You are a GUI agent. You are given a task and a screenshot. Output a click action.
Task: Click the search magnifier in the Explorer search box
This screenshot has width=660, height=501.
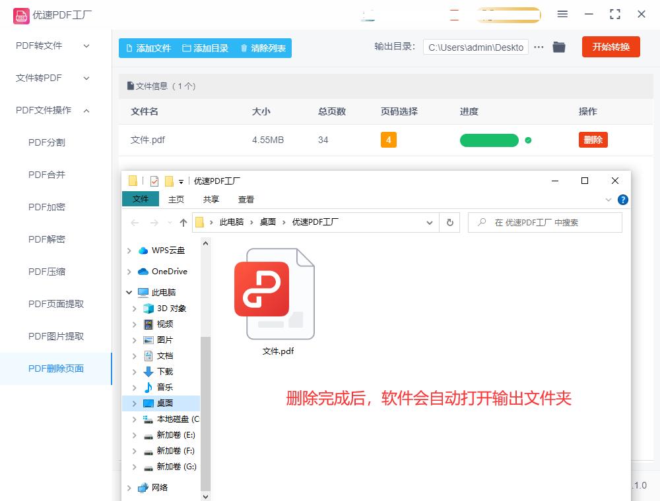tap(481, 222)
